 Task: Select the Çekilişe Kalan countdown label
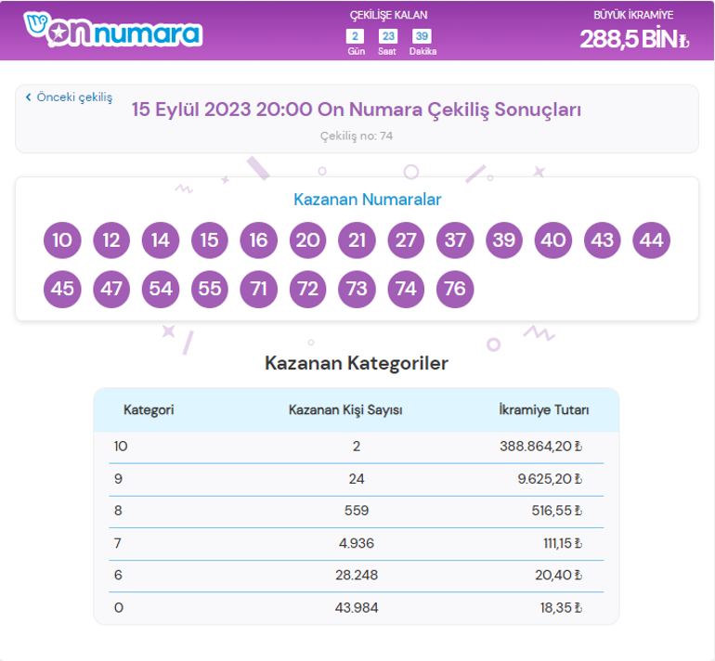(x=388, y=15)
